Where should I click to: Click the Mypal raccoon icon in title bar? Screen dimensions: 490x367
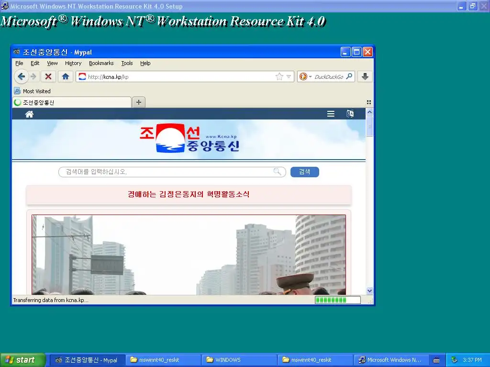coord(17,52)
